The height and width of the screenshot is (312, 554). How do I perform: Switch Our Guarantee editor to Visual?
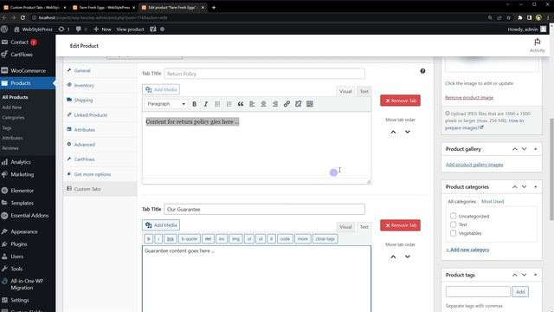coord(345,227)
